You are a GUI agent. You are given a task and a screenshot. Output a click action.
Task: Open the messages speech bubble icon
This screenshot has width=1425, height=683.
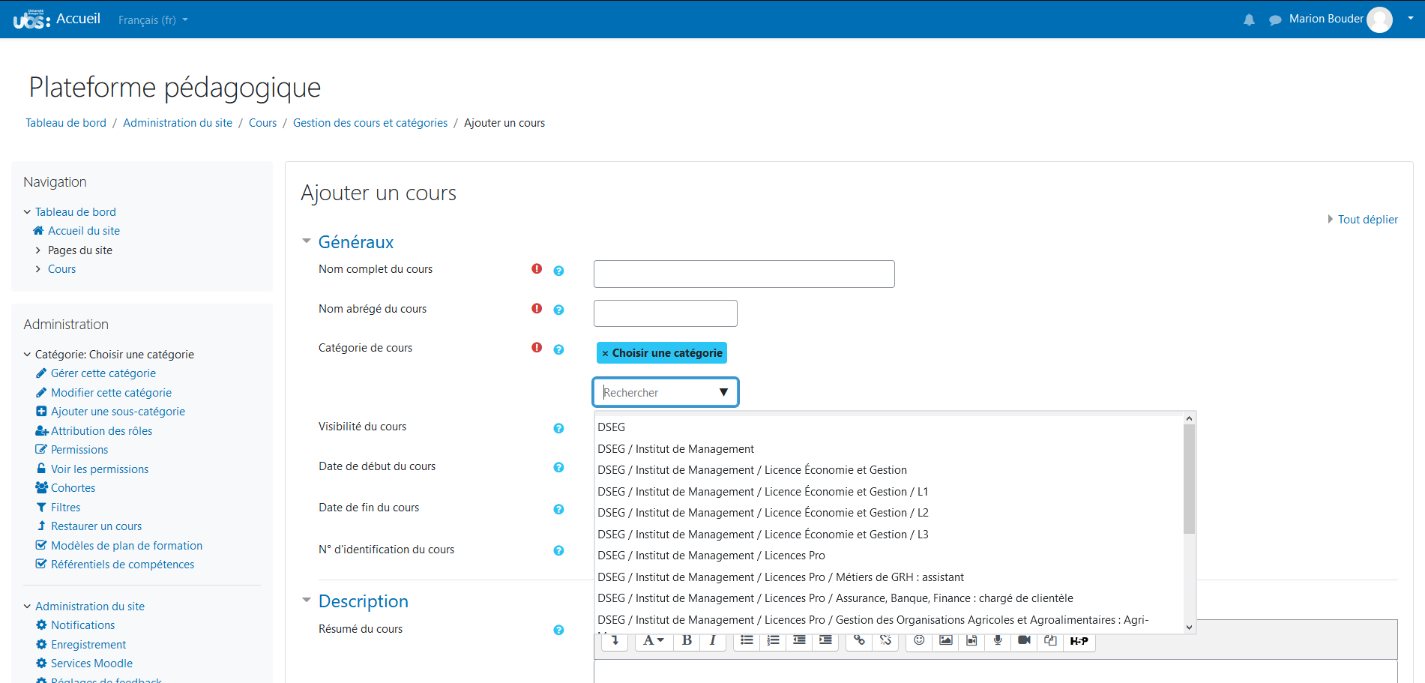pyautogui.click(x=1274, y=19)
